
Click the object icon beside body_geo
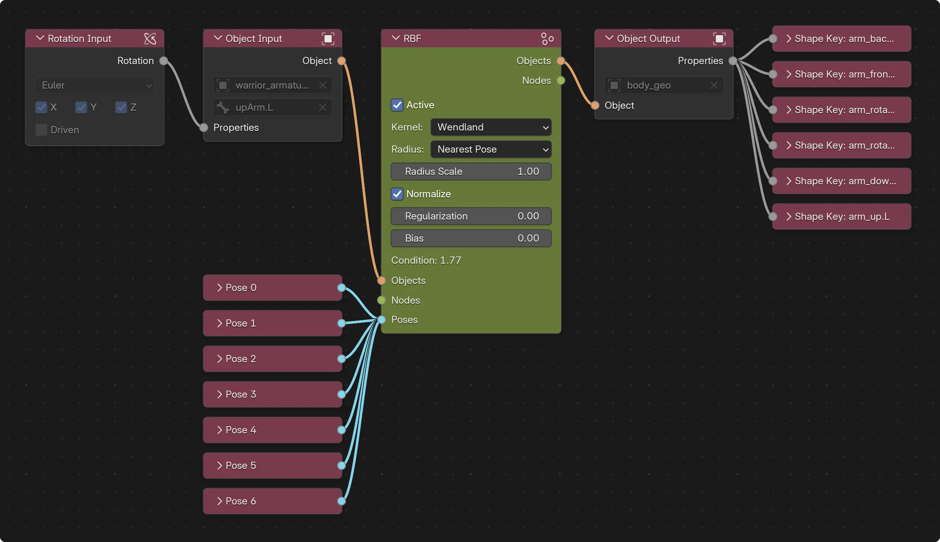point(614,85)
